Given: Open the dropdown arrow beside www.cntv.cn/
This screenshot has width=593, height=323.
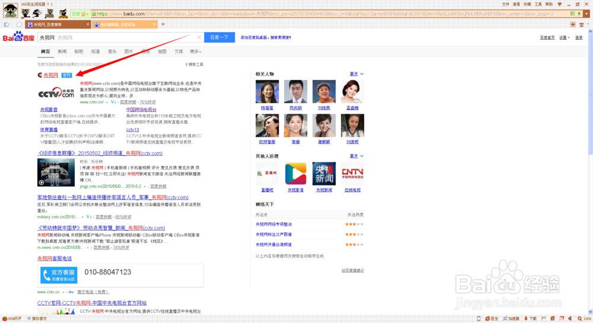Looking at the screenshot, I should coord(107,103).
